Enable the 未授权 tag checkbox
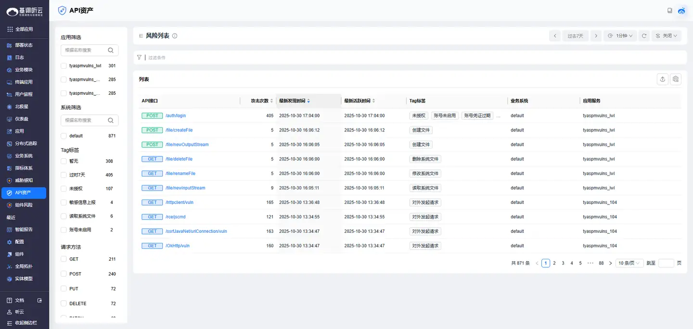 (64, 189)
